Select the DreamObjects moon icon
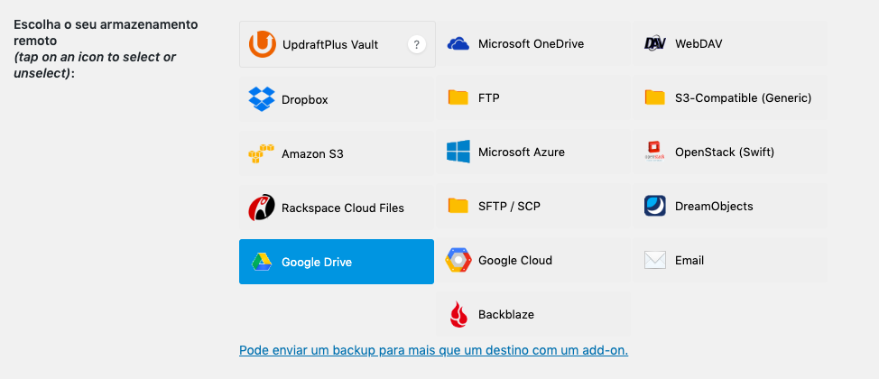This screenshot has height=379, width=879. tap(655, 206)
